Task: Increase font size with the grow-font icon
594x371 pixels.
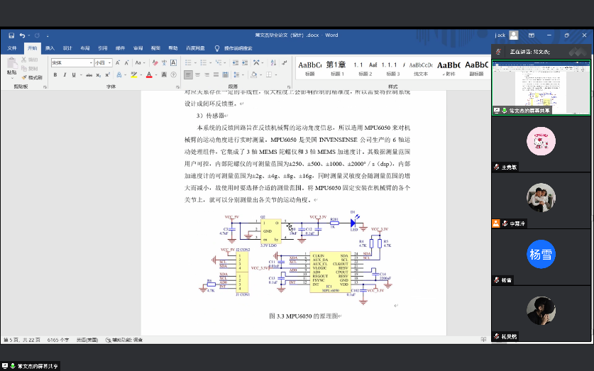Action: tap(118, 62)
